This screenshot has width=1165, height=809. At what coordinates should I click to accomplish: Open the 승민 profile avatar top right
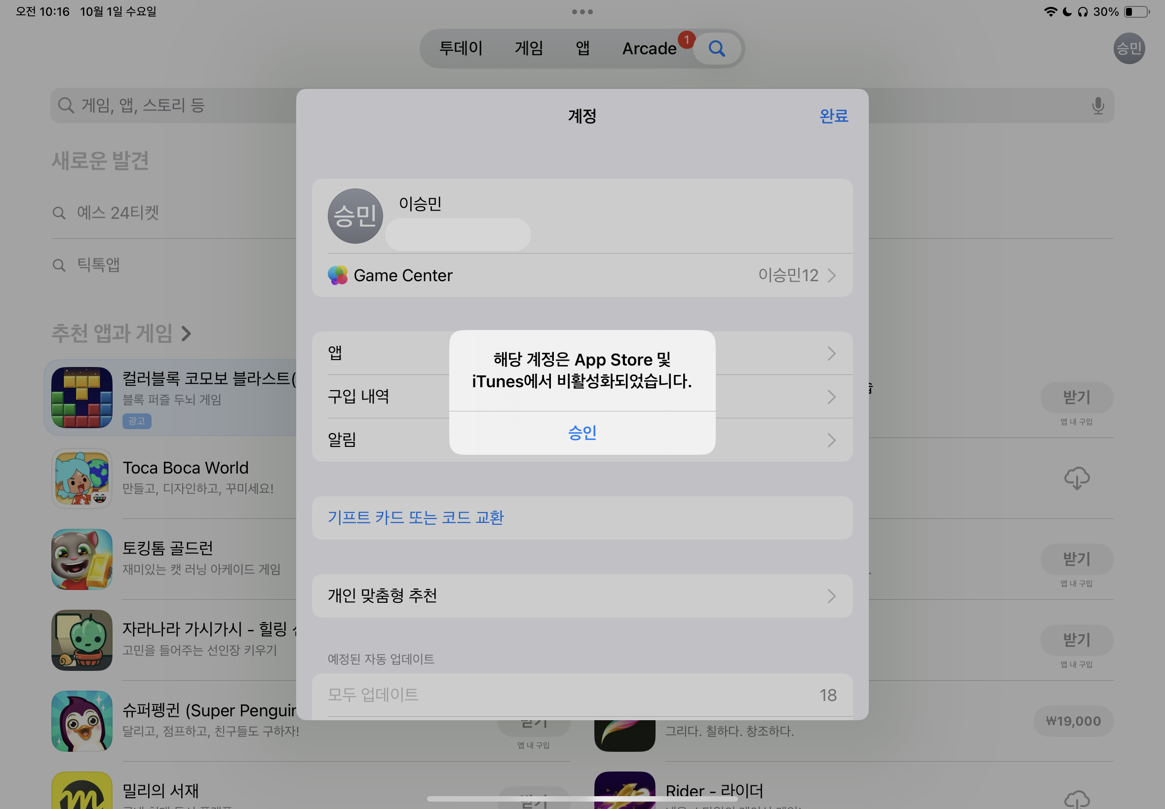click(x=1128, y=49)
